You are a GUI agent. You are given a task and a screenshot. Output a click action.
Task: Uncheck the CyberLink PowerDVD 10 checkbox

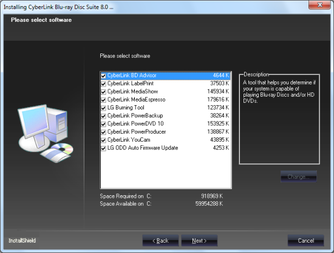coord(103,124)
